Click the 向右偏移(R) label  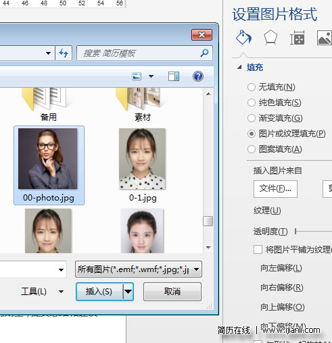click(281, 288)
